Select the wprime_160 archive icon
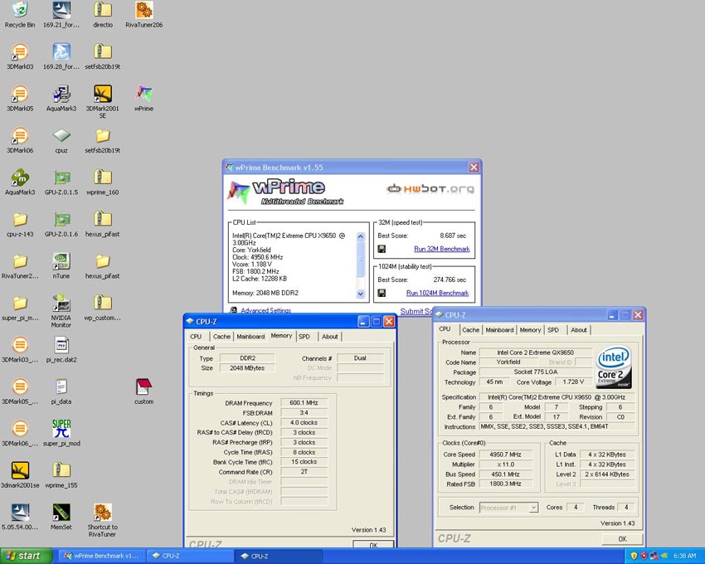Viewport: 705px width, 564px height. click(x=103, y=177)
